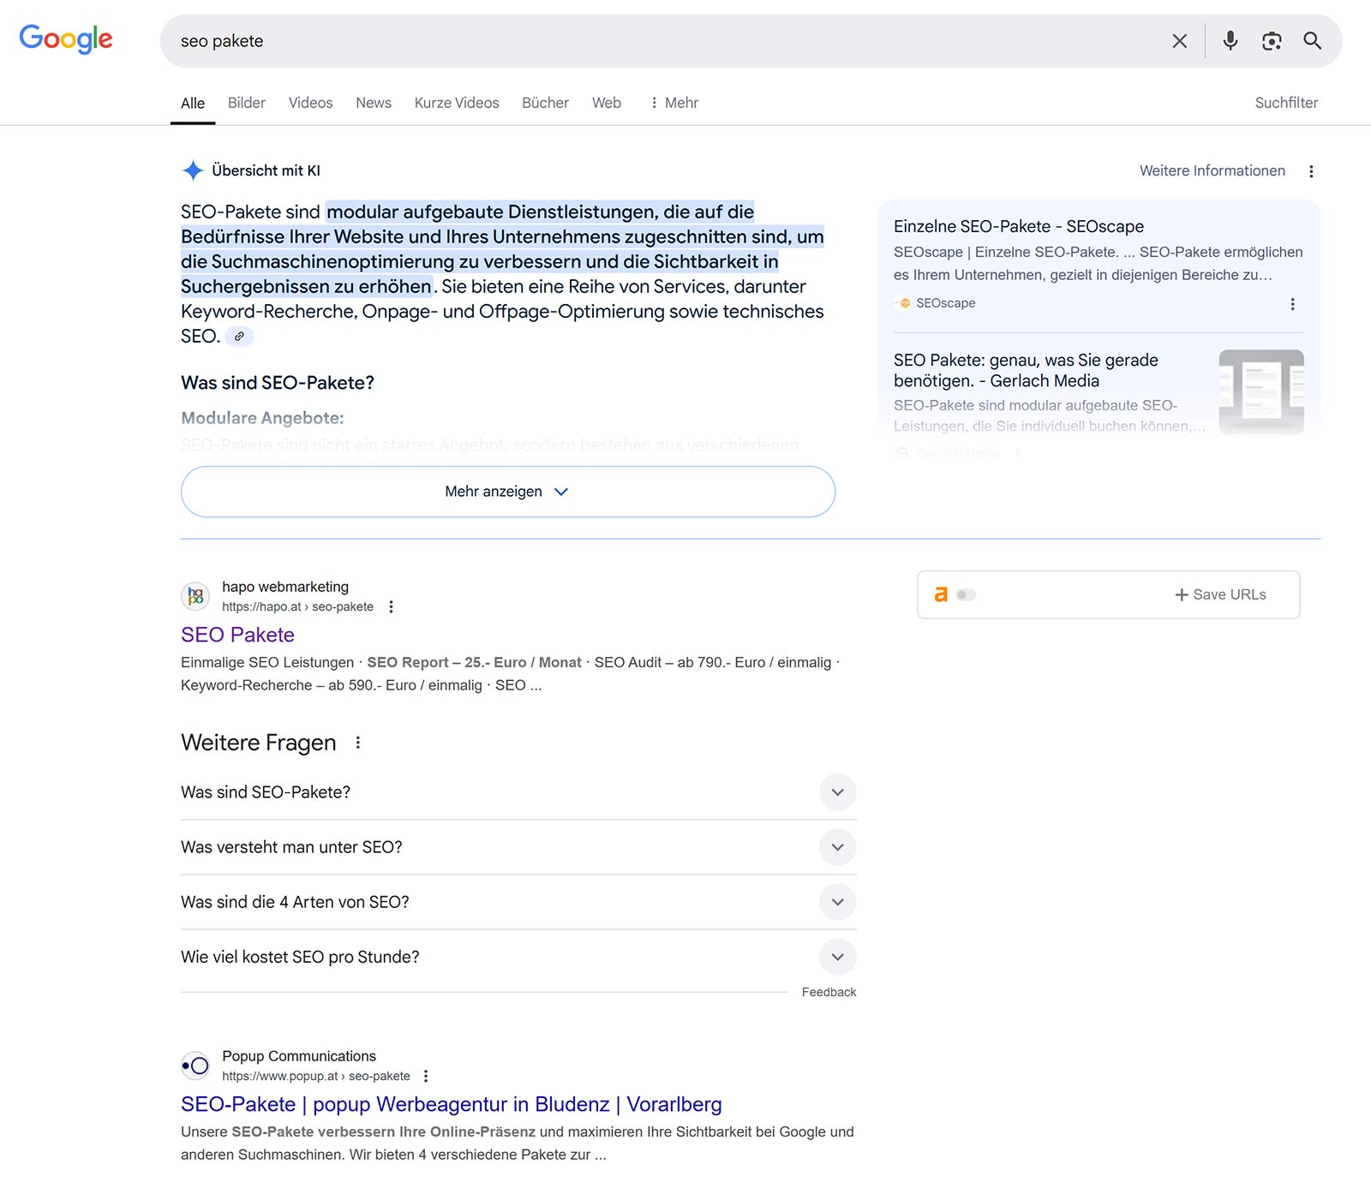This screenshot has width=1371, height=1188.
Task: Open SEOscape source three-dot menu
Action: (1292, 304)
